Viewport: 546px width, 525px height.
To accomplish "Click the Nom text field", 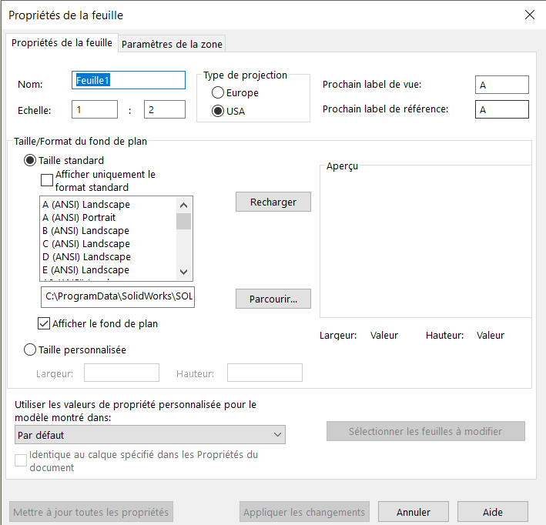I will pos(129,80).
